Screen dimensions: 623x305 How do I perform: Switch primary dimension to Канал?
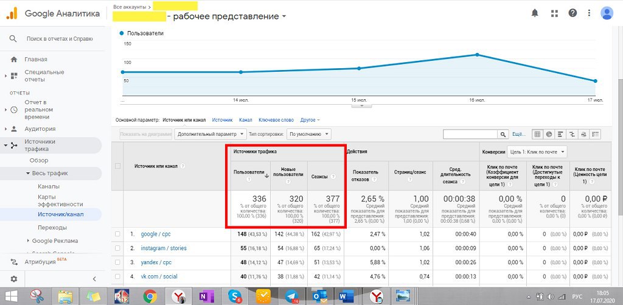coord(246,120)
